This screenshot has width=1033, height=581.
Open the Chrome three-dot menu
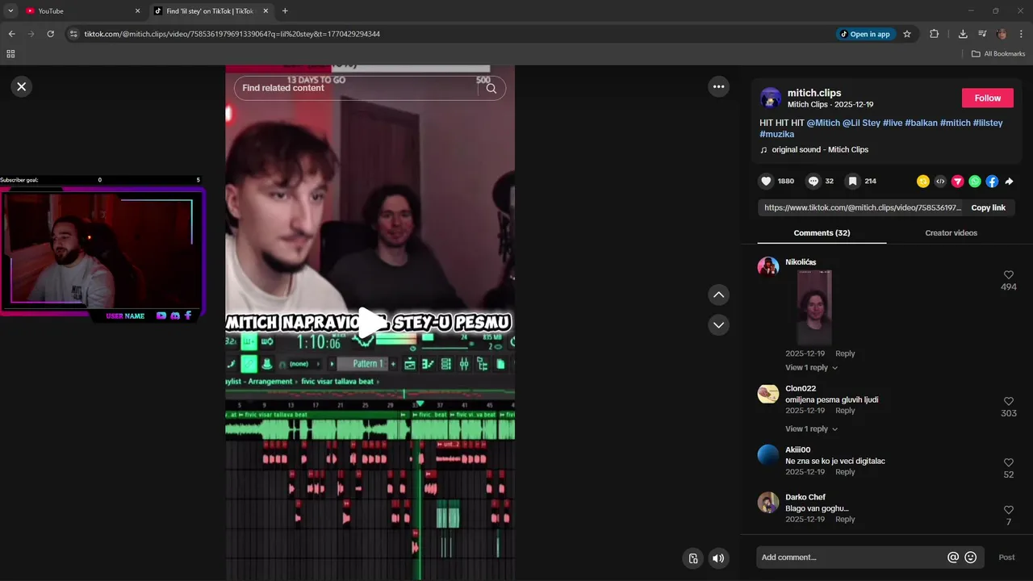(1022, 34)
